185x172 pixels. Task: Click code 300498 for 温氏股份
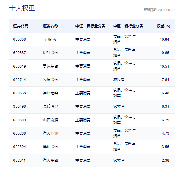20,106
